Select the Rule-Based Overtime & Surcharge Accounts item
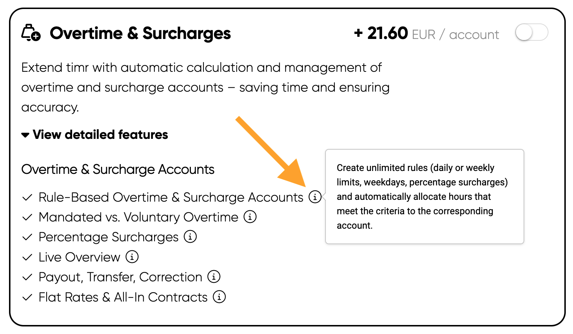The width and height of the screenshot is (573, 334). [171, 197]
